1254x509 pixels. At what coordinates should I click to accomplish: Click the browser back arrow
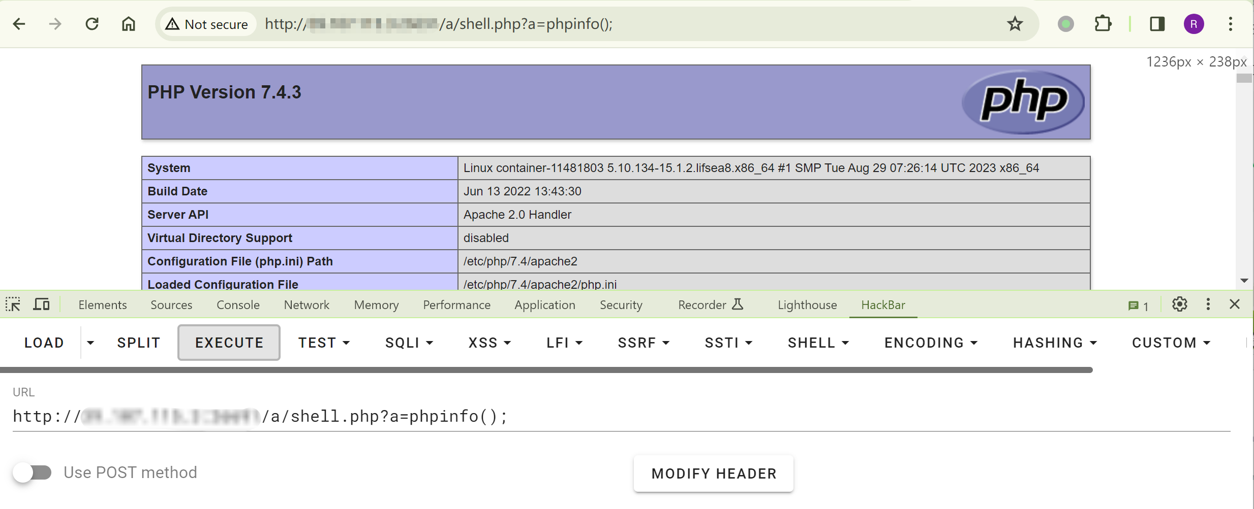tap(19, 24)
